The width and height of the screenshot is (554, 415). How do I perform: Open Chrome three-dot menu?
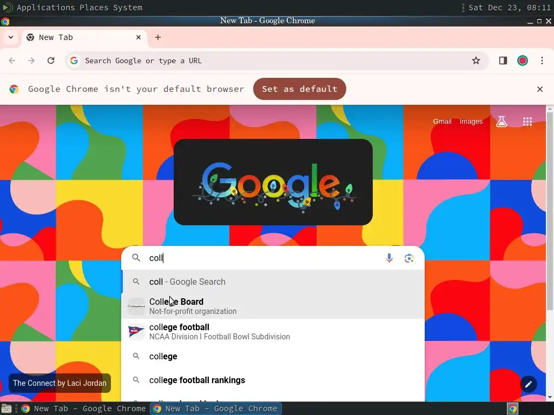click(542, 61)
